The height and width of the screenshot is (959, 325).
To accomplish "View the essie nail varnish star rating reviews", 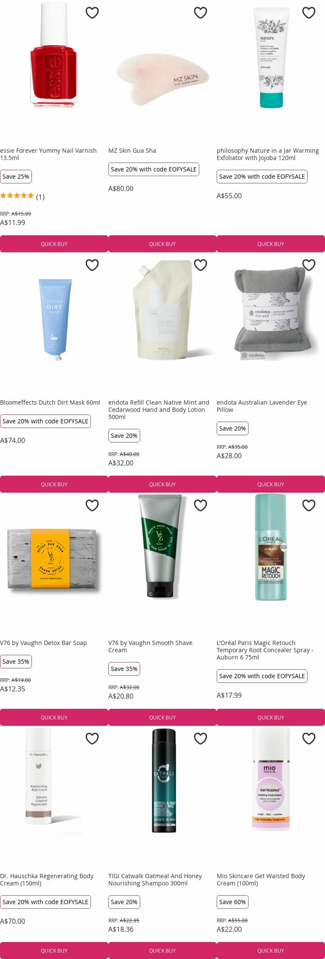I will click(x=22, y=196).
